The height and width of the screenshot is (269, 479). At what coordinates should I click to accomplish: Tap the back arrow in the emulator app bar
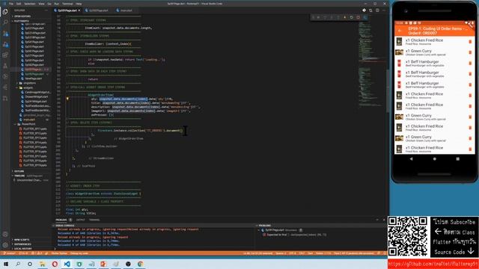400,31
